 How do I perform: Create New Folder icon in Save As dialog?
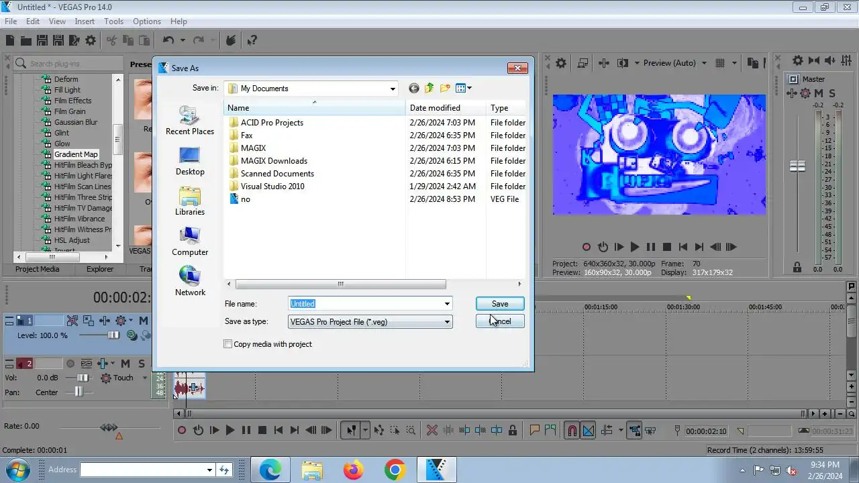tap(445, 88)
